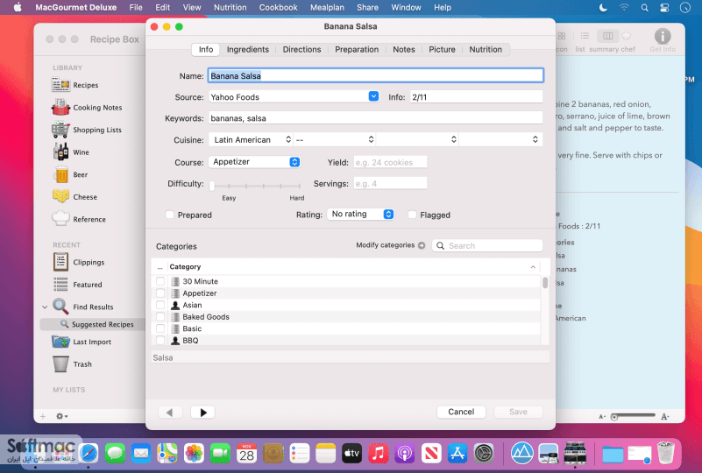Open App Store from the Dock
Screen dimensions: 702x473
click(457, 454)
